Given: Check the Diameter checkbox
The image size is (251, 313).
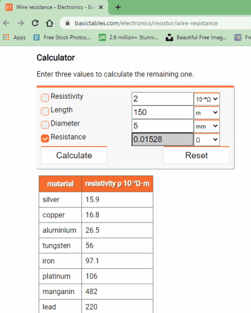Looking at the screenshot, I should point(45,125).
